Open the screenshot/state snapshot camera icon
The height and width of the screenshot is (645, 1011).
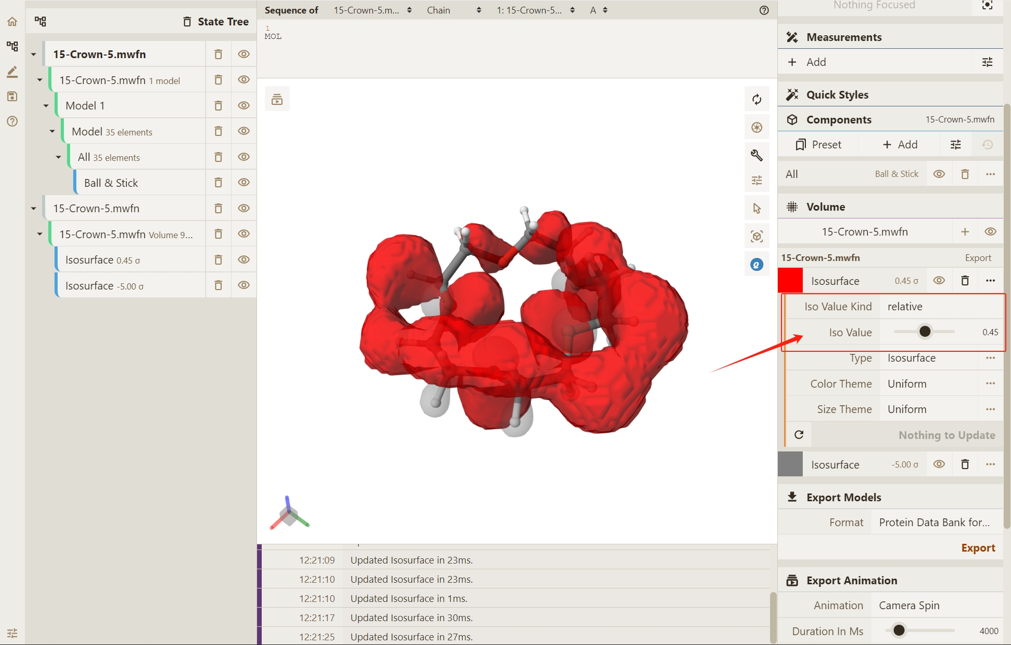point(757,128)
